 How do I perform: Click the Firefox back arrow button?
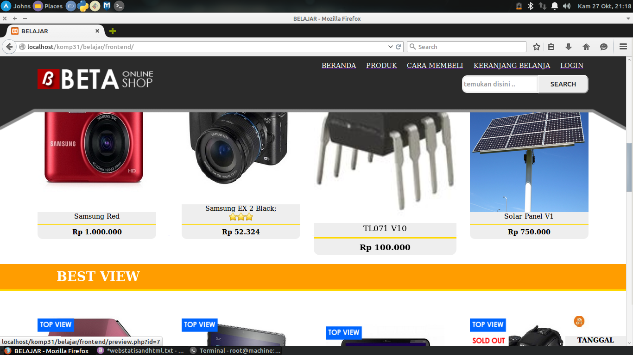9,47
